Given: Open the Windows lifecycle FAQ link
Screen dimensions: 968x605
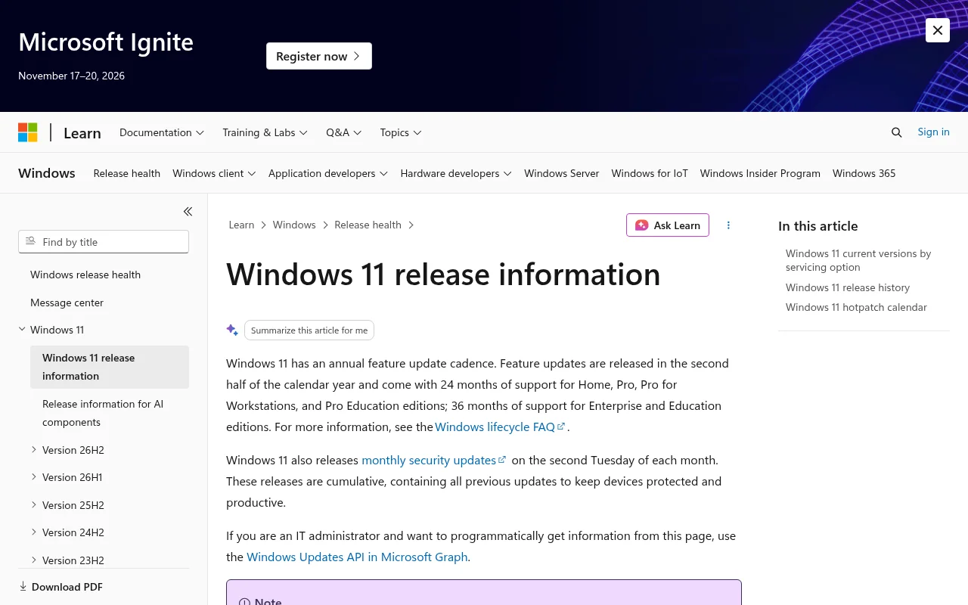Looking at the screenshot, I should pyautogui.click(x=500, y=427).
